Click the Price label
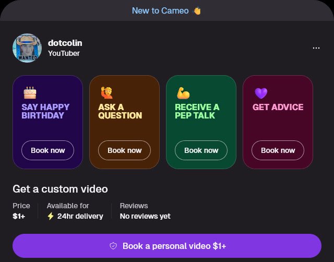 click(21, 206)
